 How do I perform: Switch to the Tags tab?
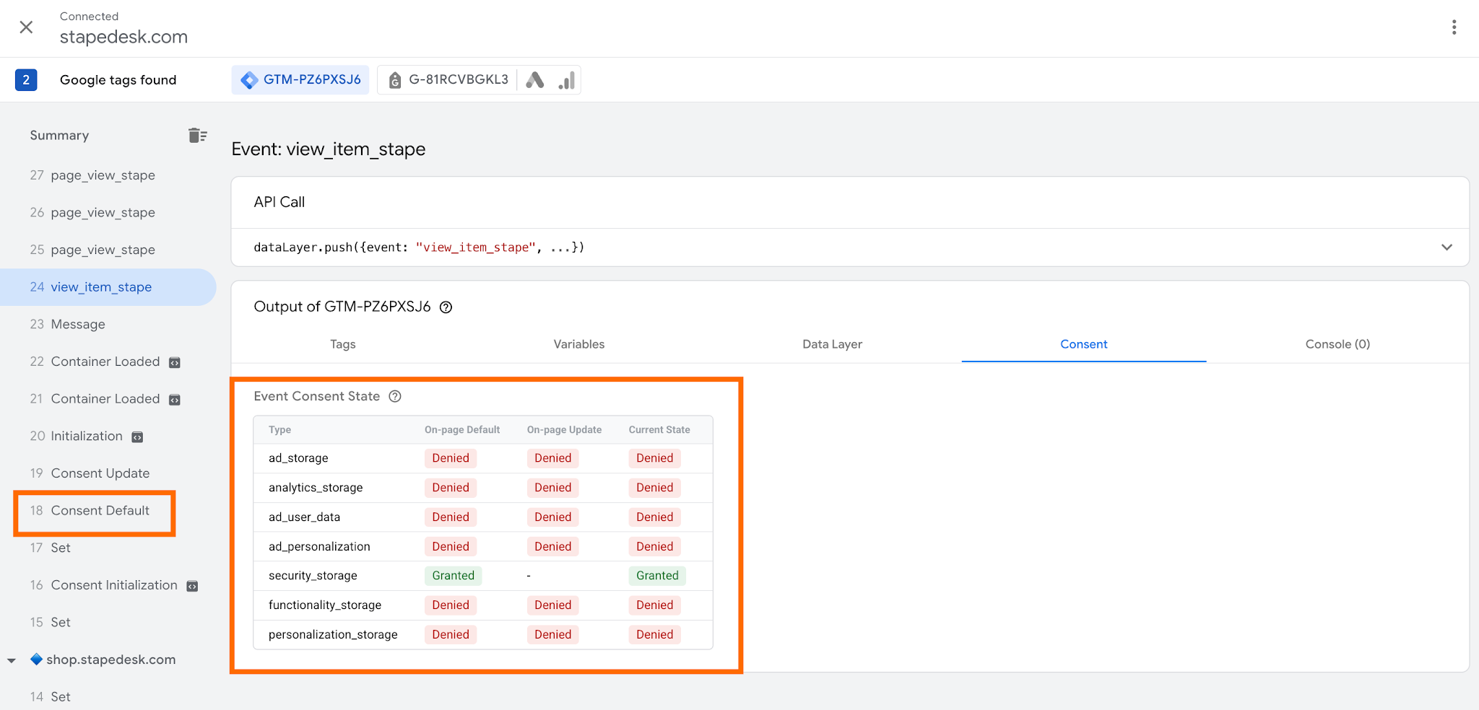click(x=342, y=344)
